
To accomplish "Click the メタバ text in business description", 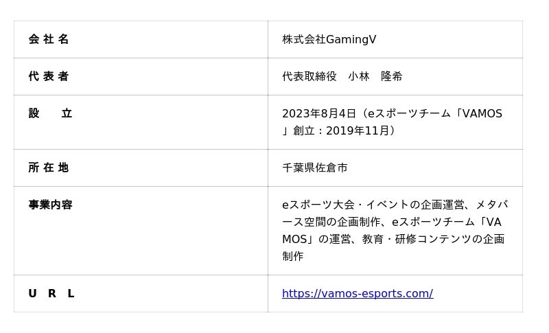I will 491,205.
